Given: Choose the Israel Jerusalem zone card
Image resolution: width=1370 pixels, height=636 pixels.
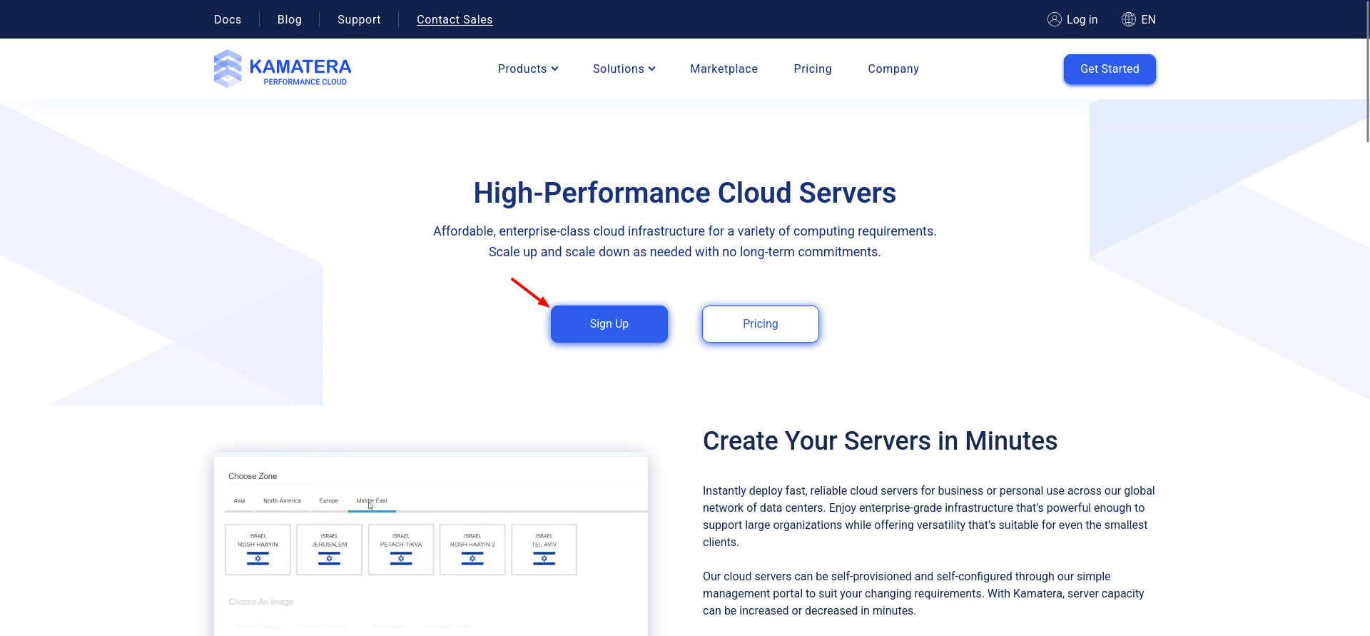Looking at the screenshot, I should 329,550.
